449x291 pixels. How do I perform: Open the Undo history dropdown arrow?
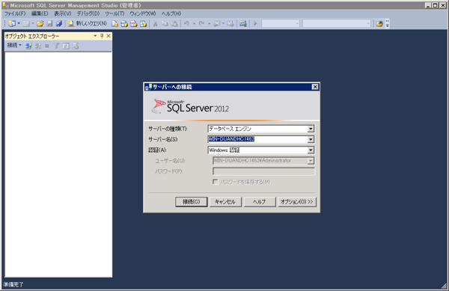pos(194,24)
